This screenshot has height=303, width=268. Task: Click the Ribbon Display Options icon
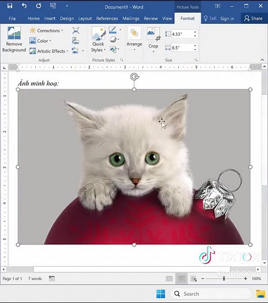218,6
